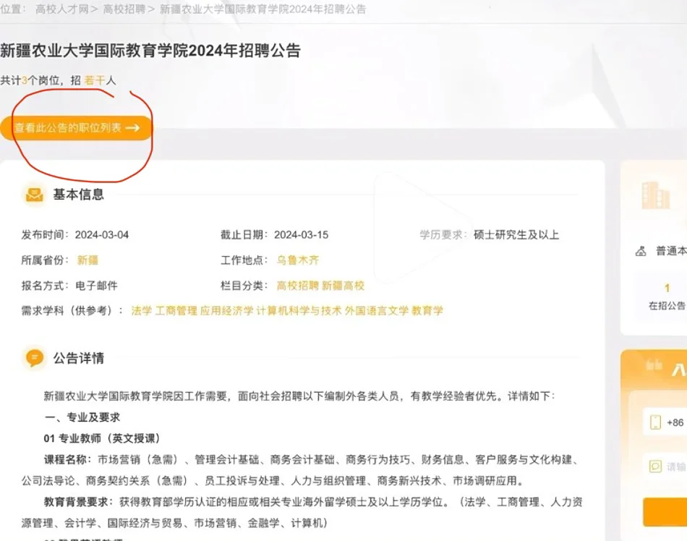Viewport: 687px width, 541px height.
Task: Click the 硕士研究生及以上 education requirement
Action: (516, 235)
